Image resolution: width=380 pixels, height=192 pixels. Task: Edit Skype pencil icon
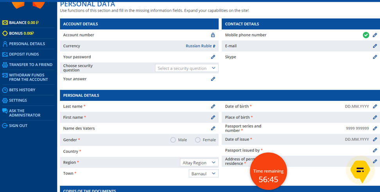[x=375, y=57]
